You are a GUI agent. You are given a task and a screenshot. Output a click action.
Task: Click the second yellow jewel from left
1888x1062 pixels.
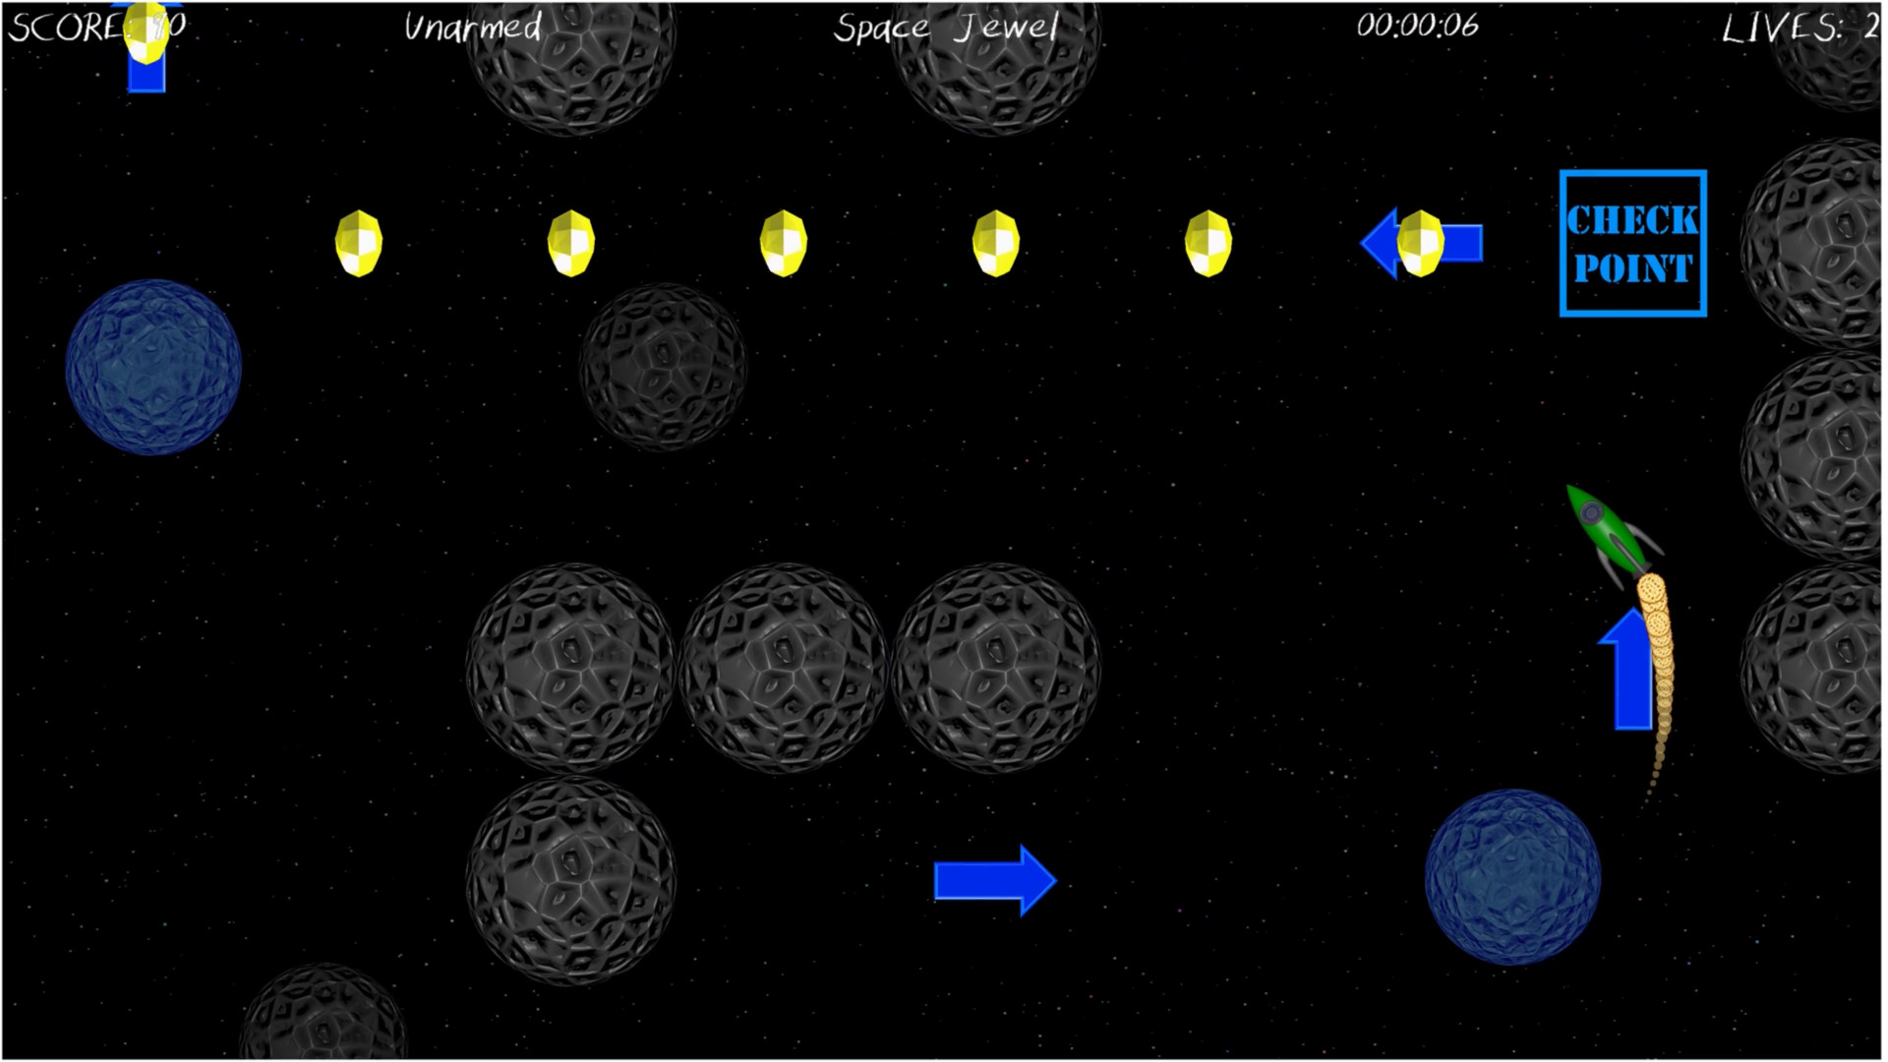pyautogui.click(x=570, y=243)
